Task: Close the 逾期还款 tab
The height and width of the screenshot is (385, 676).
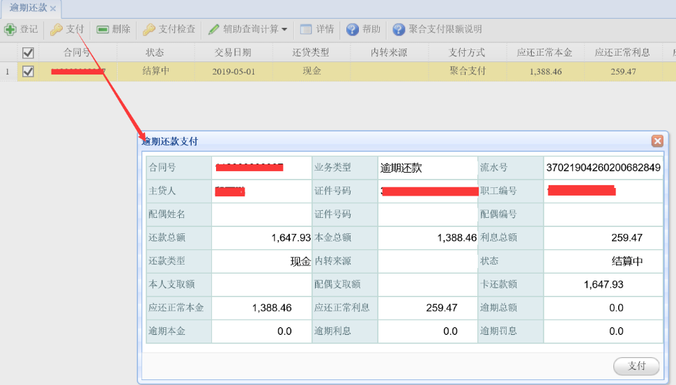Action: point(53,8)
